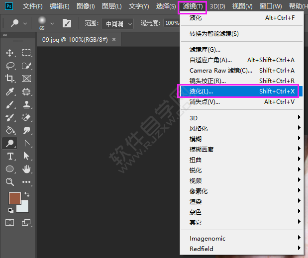Select the Paint Bucket tool
Viewport: 308px width, 258px height.
tap(10, 130)
